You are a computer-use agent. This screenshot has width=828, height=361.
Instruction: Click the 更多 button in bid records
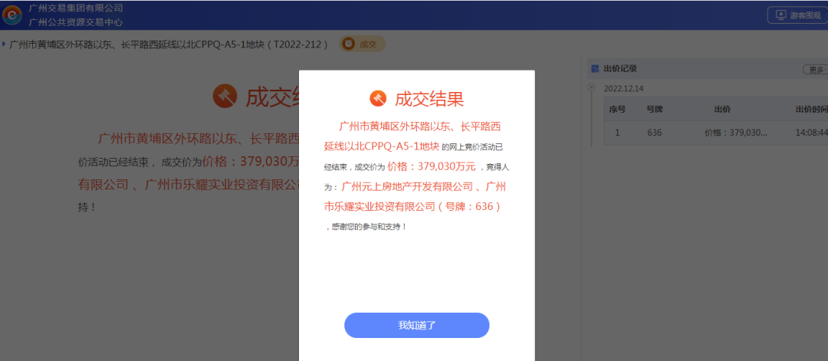815,70
